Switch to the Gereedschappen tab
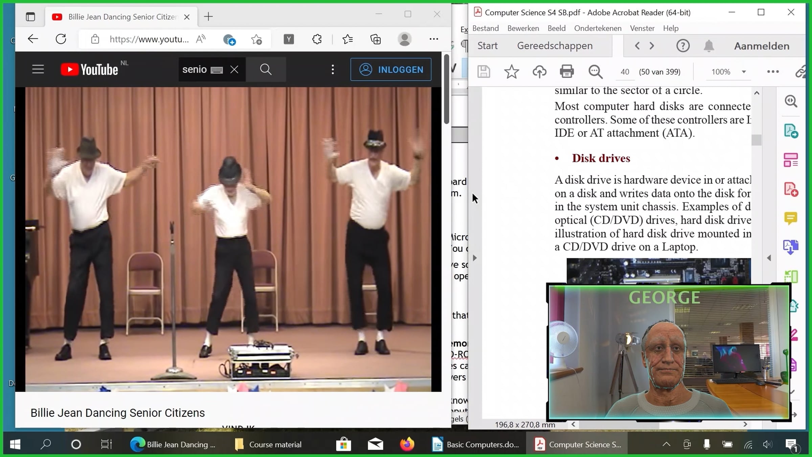The width and height of the screenshot is (812, 457). click(x=555, y=46)
